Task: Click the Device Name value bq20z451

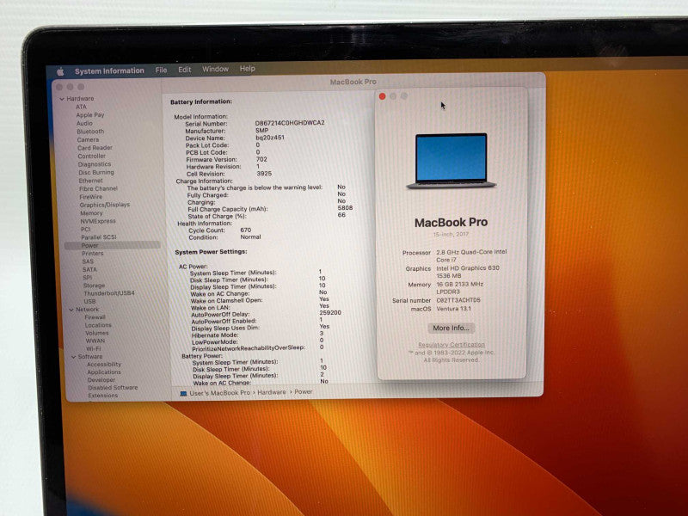Action: 270,138
